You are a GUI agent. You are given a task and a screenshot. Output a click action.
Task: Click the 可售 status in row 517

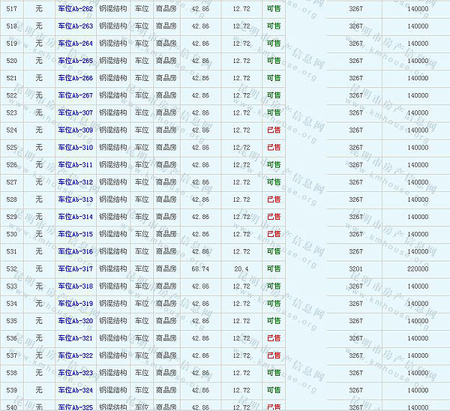point(274,9)
